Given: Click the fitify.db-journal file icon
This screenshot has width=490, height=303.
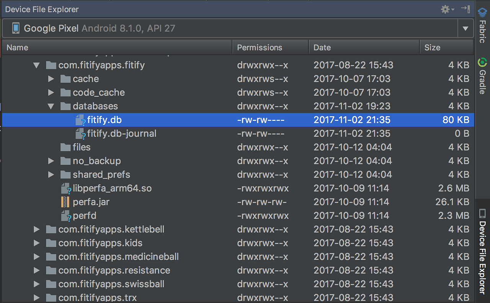Looking at the screenshot, I should (80, 134).
